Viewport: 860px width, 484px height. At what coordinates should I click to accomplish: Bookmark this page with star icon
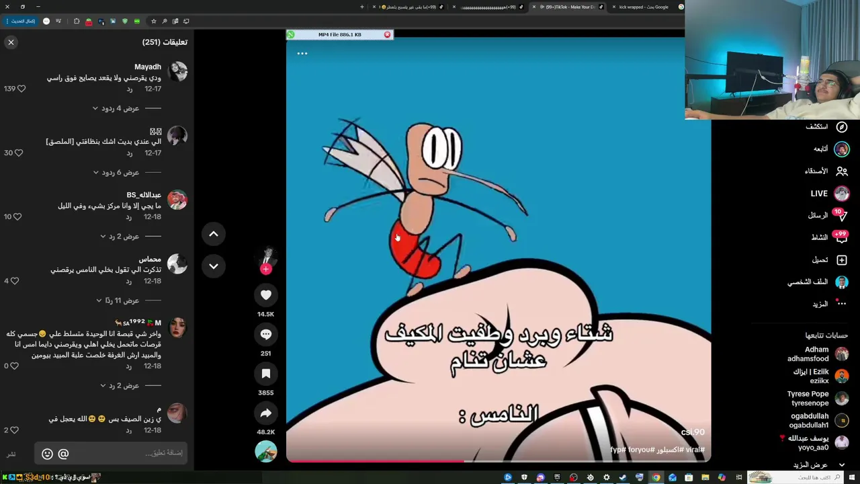coord(154,21)
